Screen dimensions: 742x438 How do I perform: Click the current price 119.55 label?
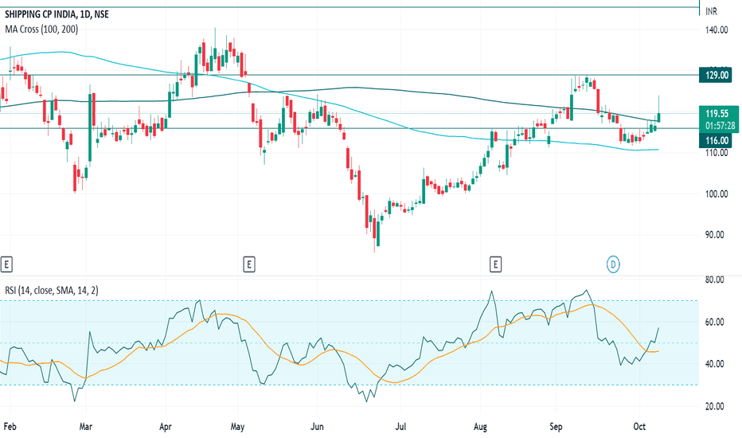718,114
